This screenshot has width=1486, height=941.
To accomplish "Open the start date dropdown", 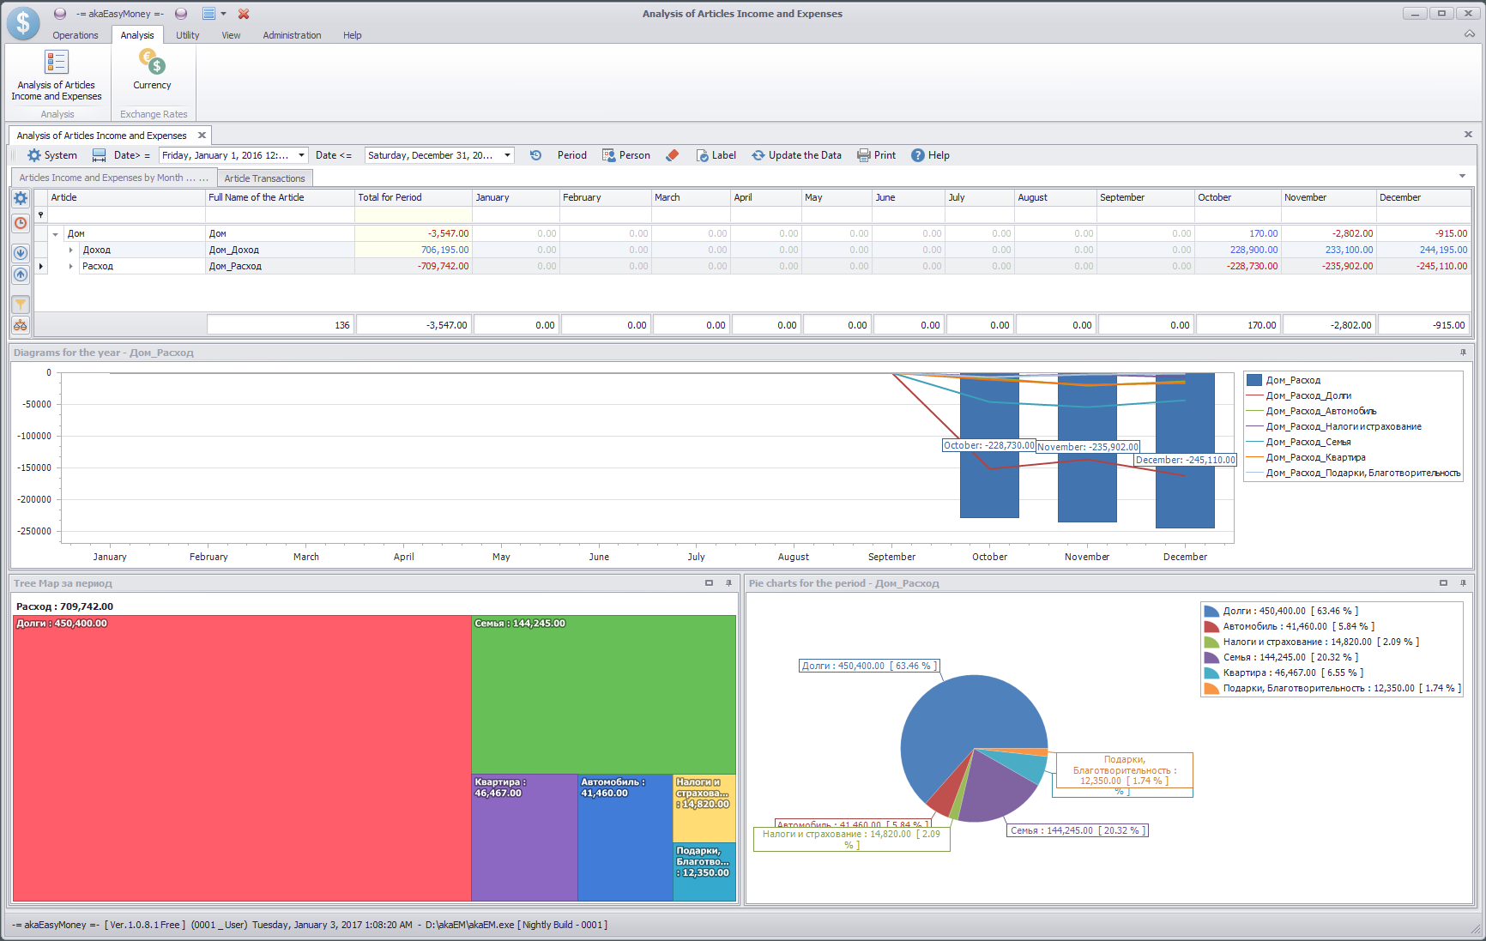I will [301, 155].
